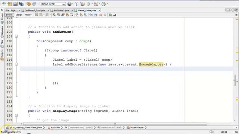This screenshot has width=239, height=134.
Task: Collapse code fold at line 109
Action: 16,36
